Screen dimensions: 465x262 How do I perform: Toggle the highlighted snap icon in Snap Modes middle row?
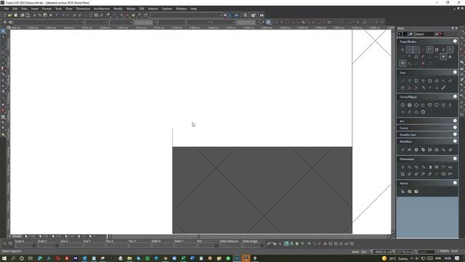444,57
